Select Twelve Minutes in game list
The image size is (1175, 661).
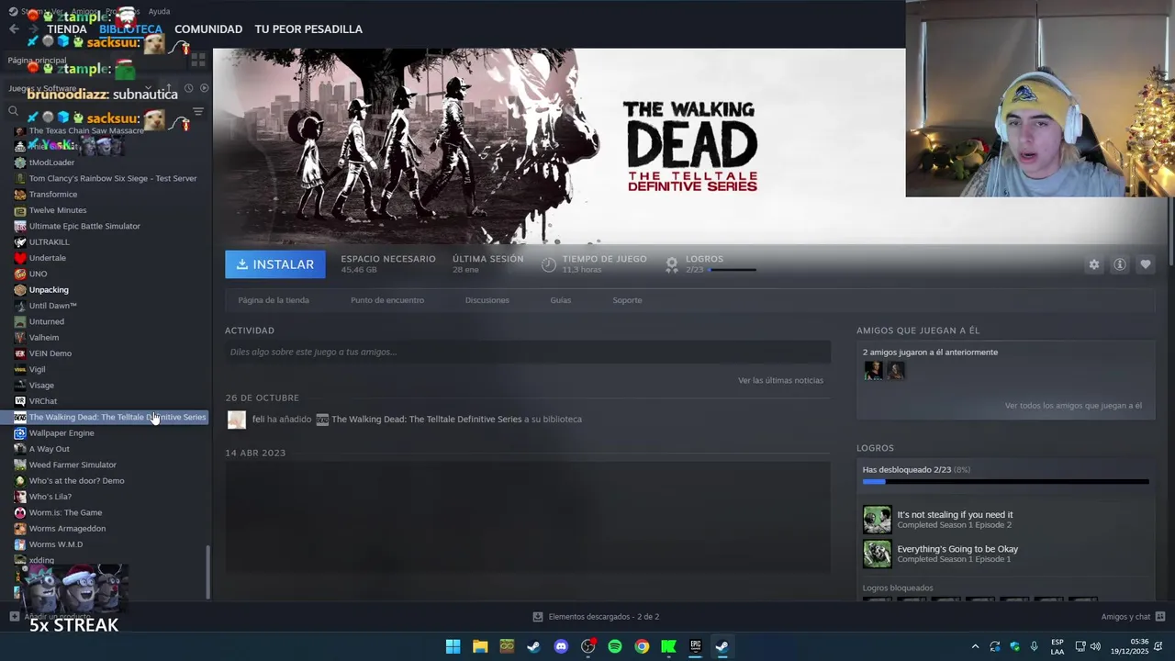pyautogui.click(x=58, y=210)
